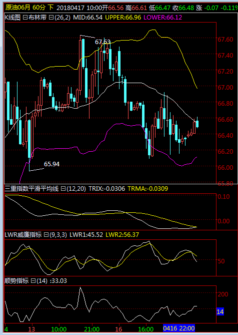Click the open price 66.56 value
Viewport: 238px width, 335px height.
115,8
